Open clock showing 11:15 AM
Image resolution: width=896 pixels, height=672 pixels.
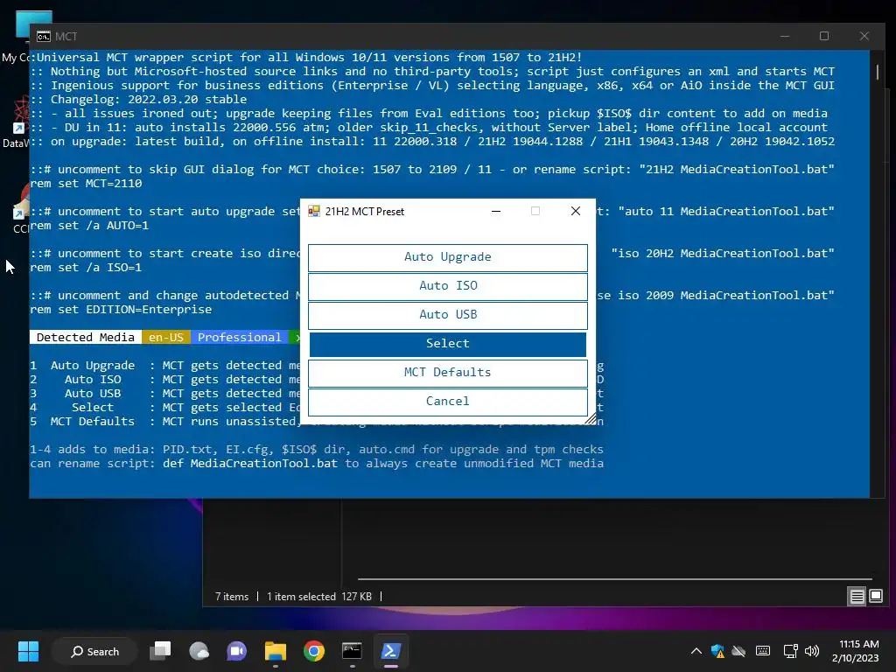coord(856,651)
